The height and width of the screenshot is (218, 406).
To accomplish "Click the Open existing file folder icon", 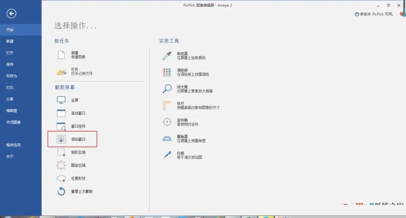I will 61,72.
